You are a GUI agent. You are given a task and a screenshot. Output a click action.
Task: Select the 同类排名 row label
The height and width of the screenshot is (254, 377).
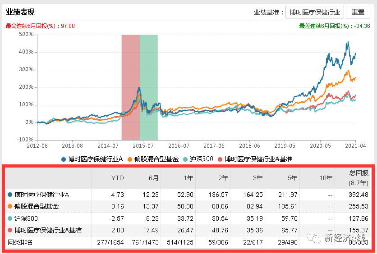coord(20,242)
